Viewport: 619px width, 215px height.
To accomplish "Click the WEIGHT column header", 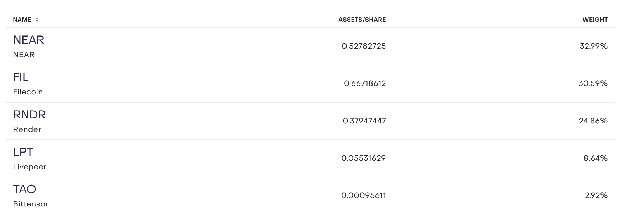I will click(595, 20).
